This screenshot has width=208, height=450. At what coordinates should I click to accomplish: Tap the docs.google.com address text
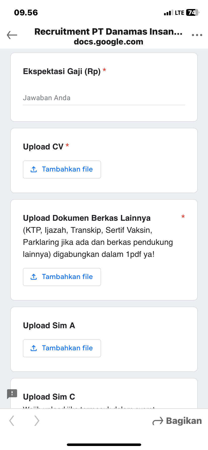[109, 42]
